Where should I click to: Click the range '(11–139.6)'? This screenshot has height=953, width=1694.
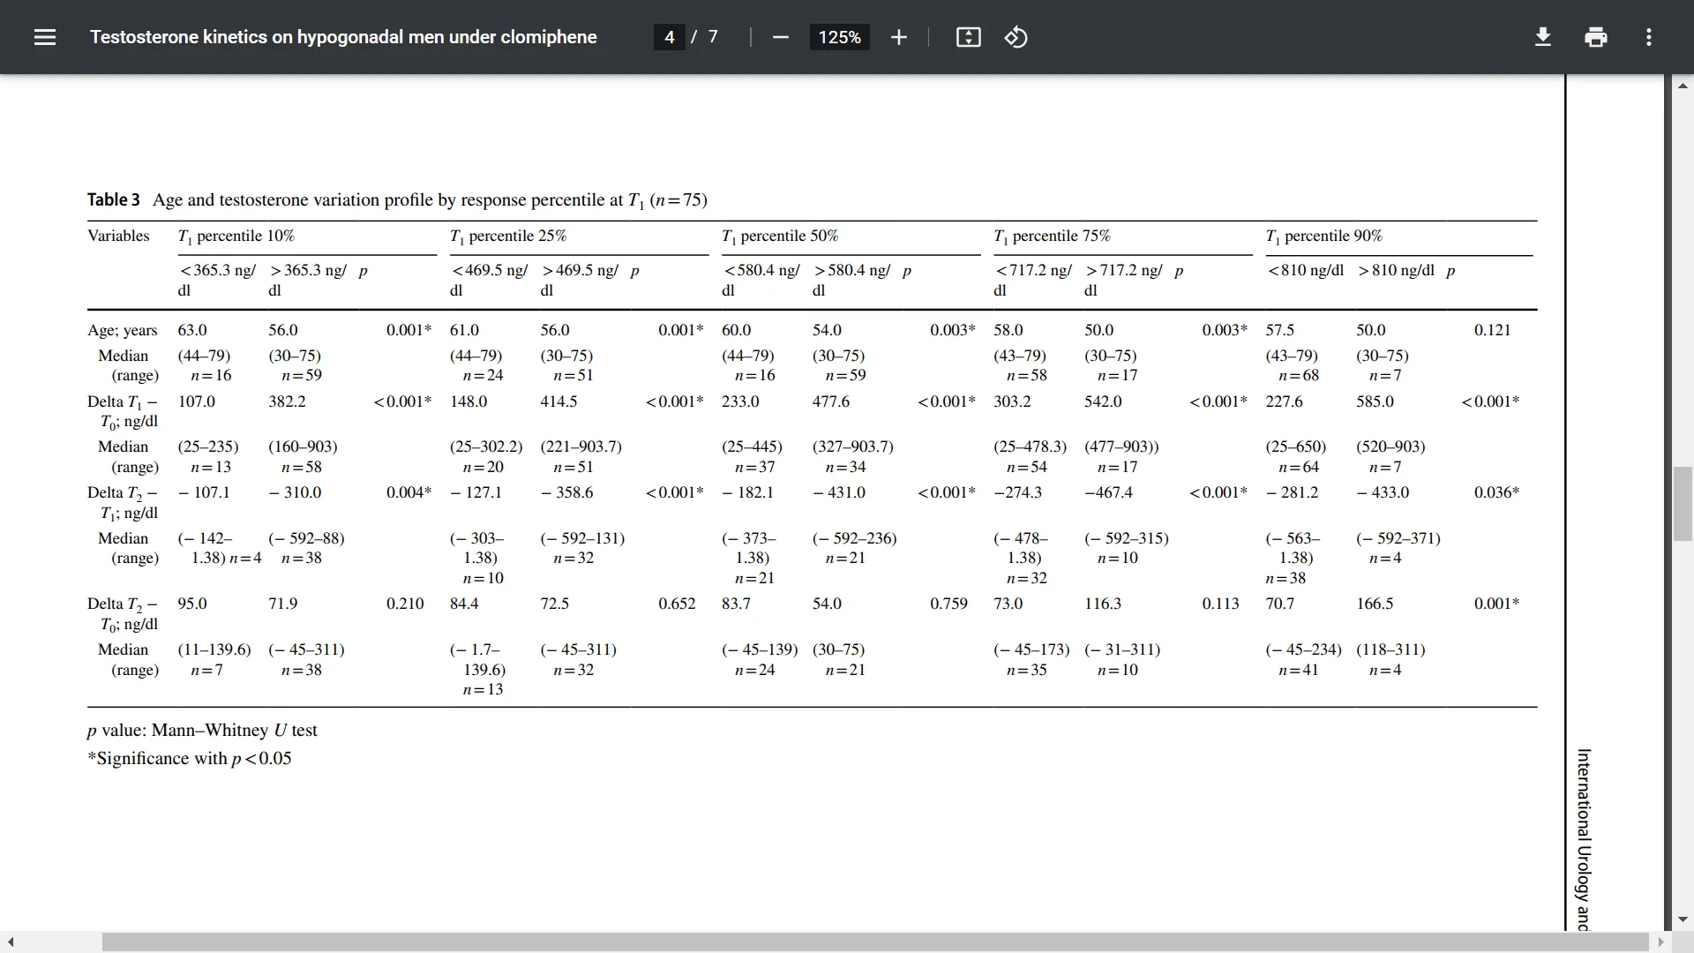point(214,649)
